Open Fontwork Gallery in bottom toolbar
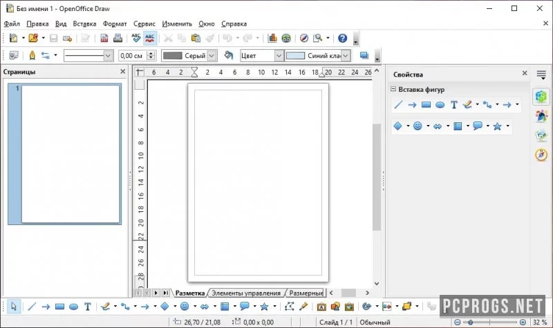 321,307
